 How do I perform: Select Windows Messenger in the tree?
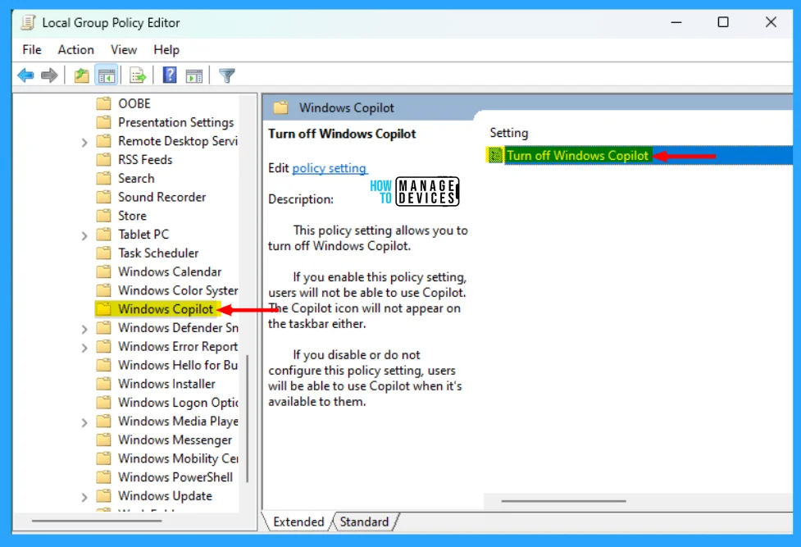[175, 440]
